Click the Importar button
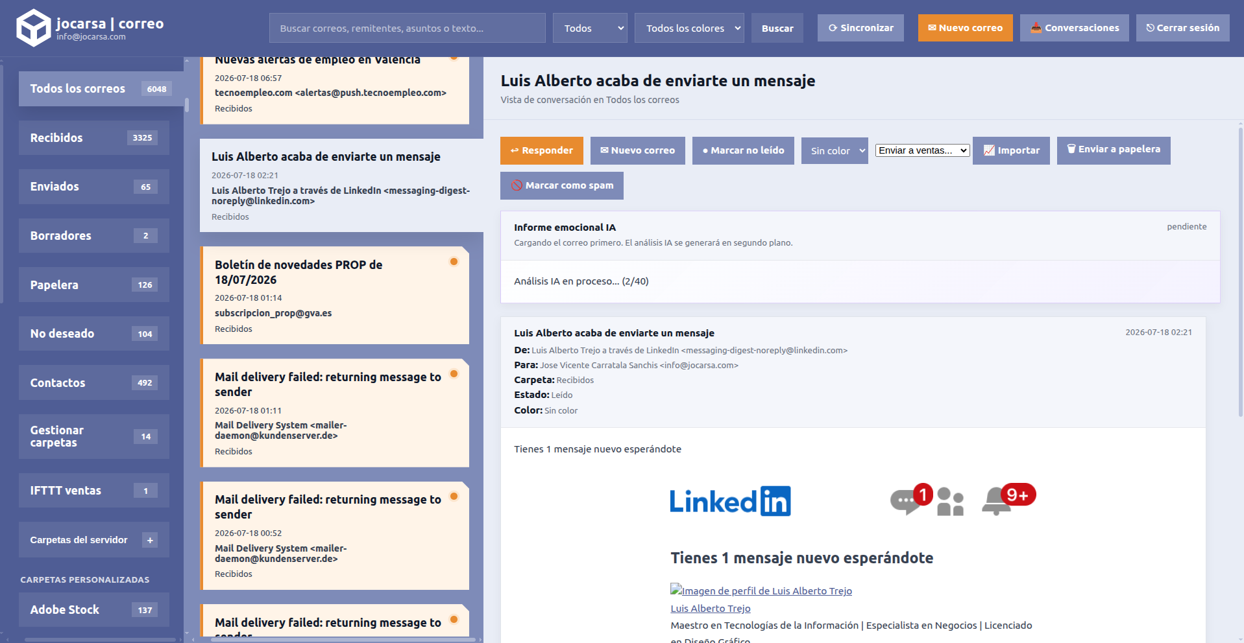1244x643 pixels. tap(1011, 150)
